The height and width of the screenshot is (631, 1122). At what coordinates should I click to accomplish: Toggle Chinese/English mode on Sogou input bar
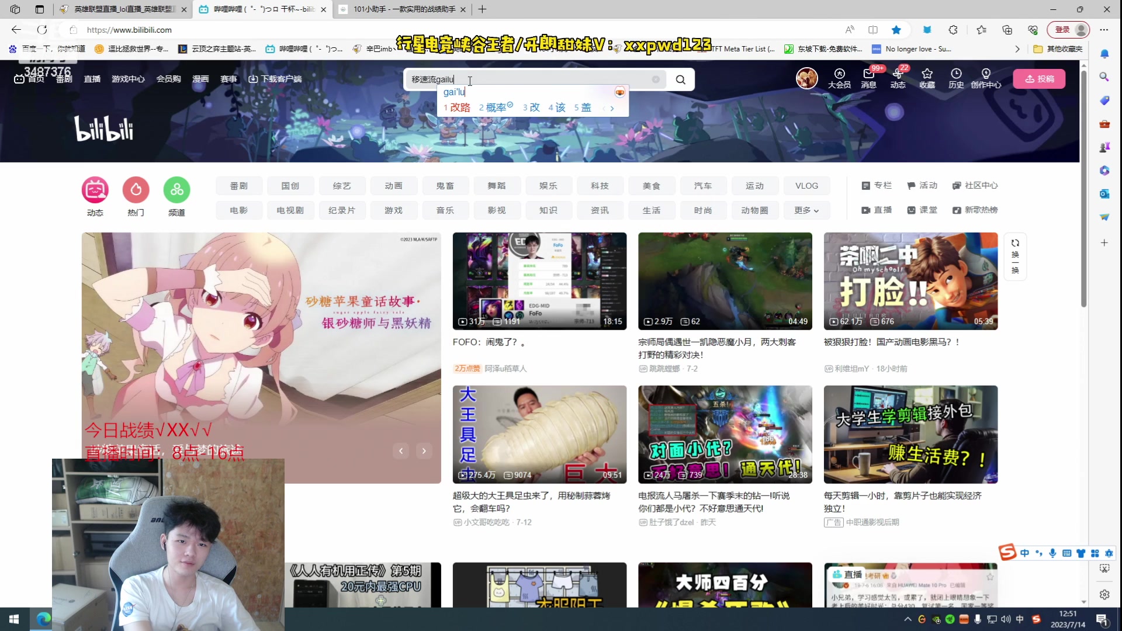click(x=1026, y=553)
